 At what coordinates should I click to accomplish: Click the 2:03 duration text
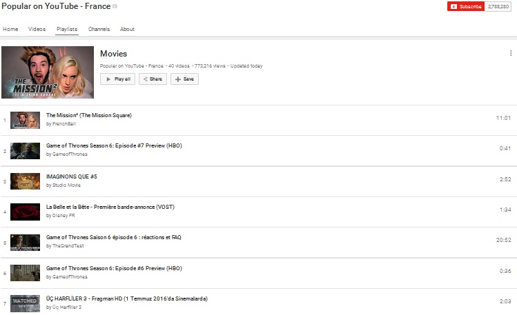505,301
